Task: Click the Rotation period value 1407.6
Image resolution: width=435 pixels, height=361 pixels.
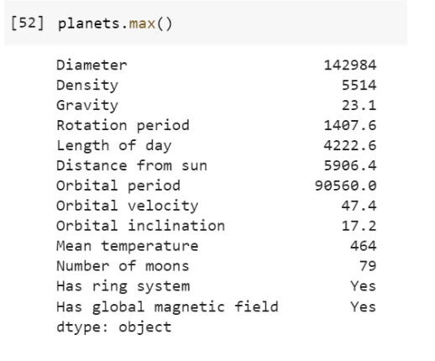Action: (x=350, y=125)
